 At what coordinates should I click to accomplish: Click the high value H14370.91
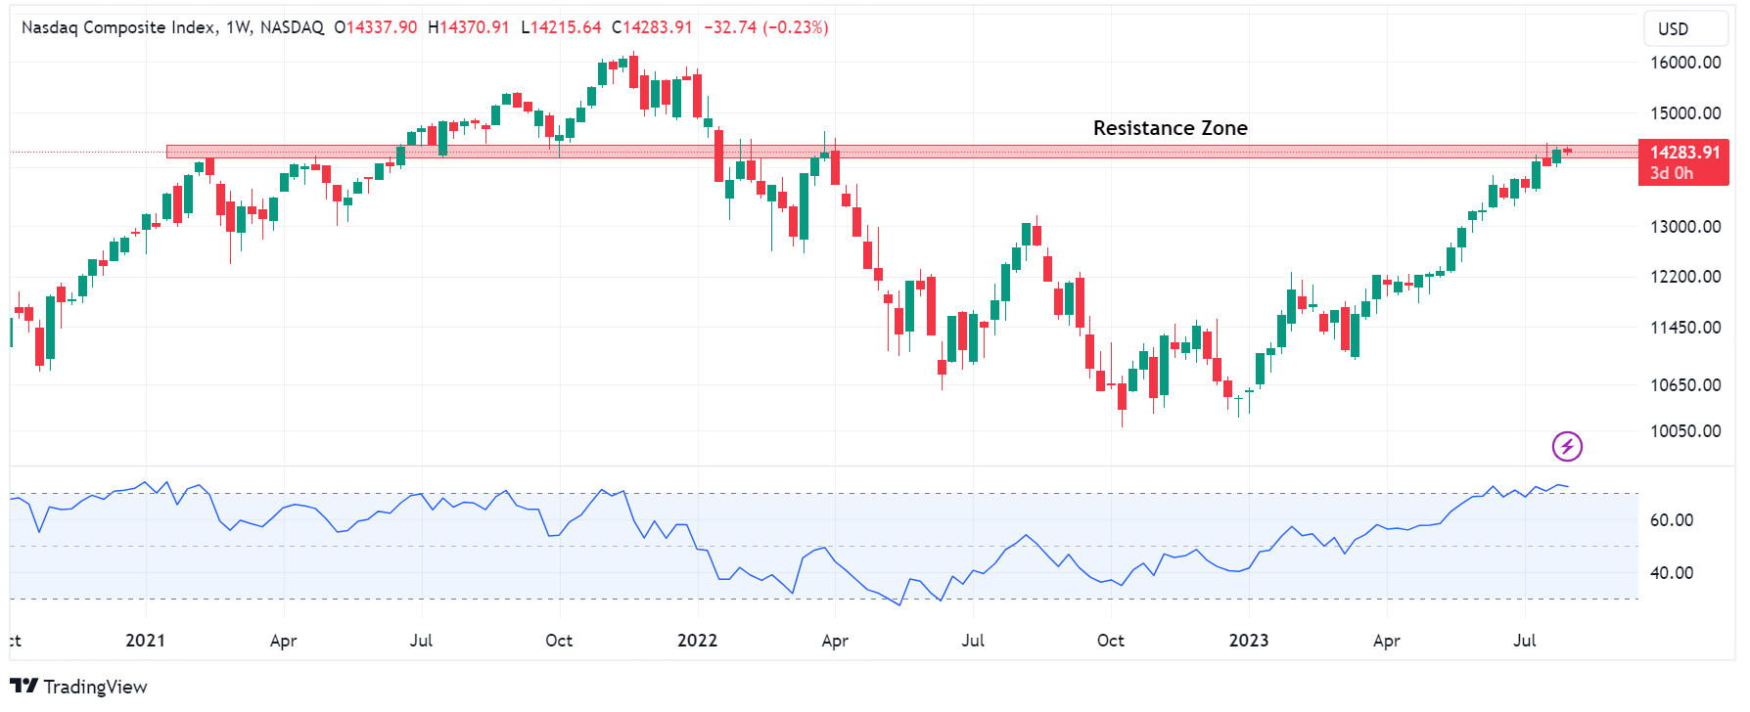(x=468, y=27)
